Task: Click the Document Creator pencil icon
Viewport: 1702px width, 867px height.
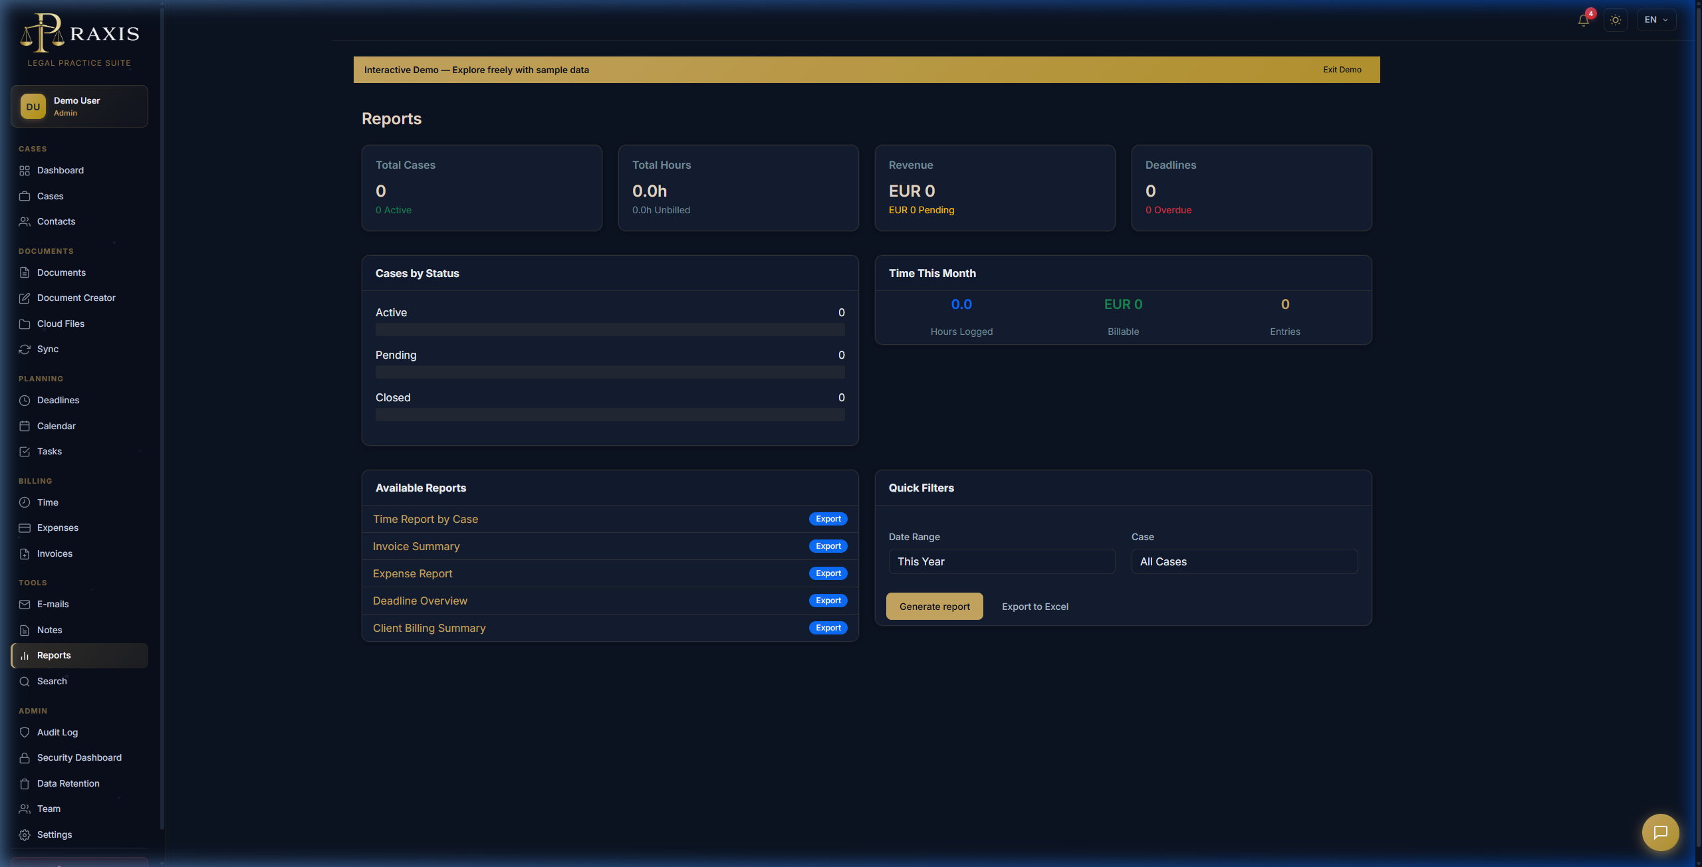Action: (x=25, y=298)
